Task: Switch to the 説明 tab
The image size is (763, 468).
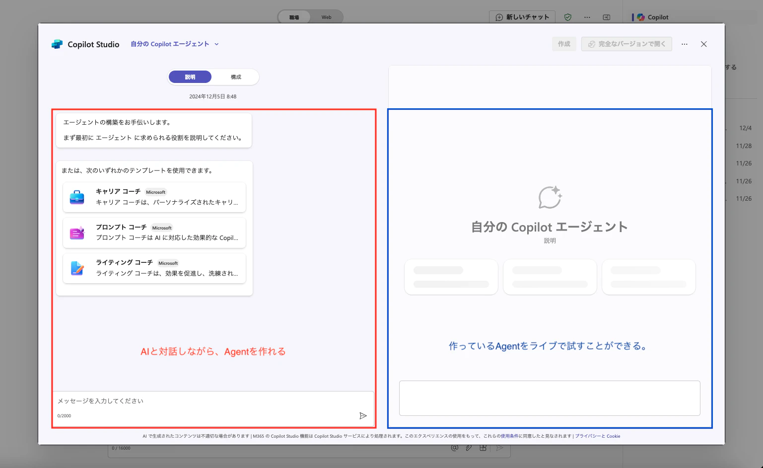Action: 190,77
